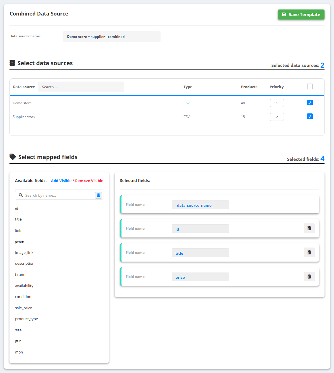Image resolution: width=334 pixels, height=373 pixels.
Task: Uncheck the Demo store checkbox
Action: (x=310, y=103)
